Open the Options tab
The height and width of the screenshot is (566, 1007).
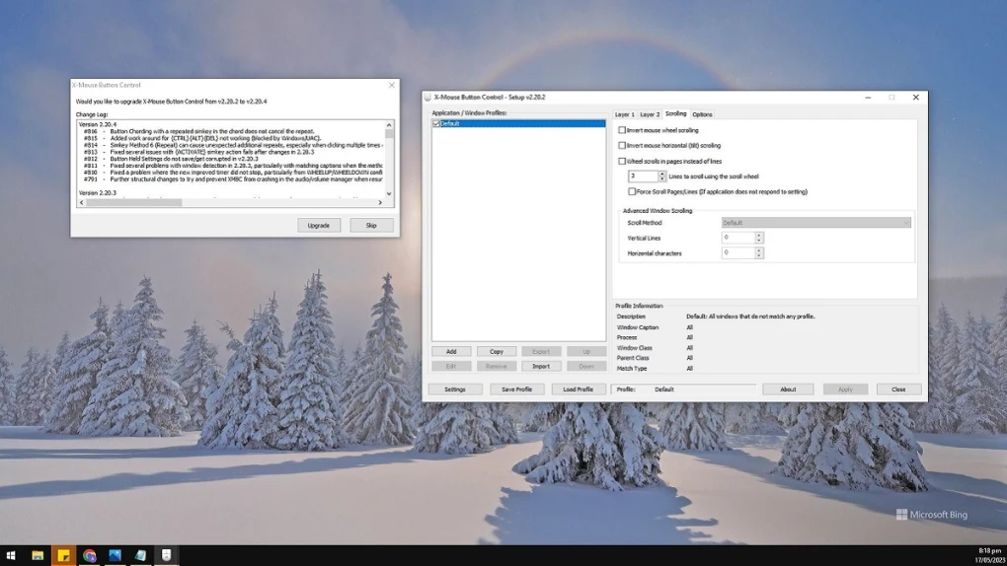(x=702, y=114)
